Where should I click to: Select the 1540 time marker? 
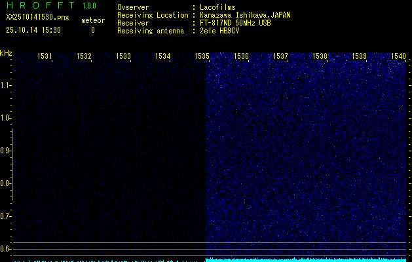click(398, 57)
